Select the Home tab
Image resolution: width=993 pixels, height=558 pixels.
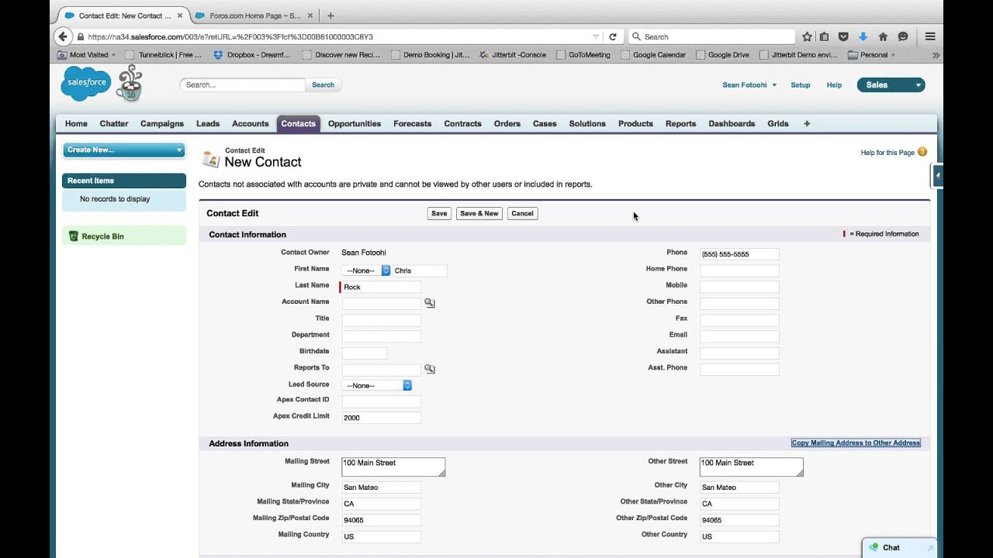click(76, 124)
